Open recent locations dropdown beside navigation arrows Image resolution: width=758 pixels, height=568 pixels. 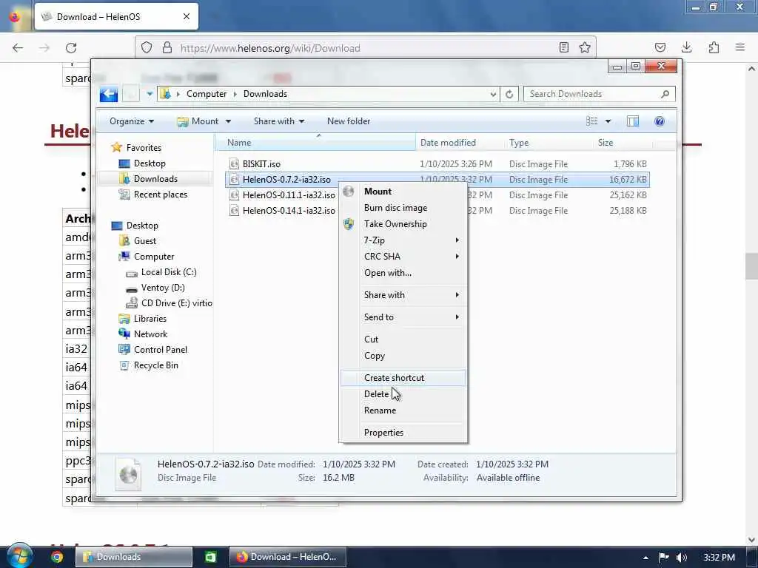[x=150, y=94]
